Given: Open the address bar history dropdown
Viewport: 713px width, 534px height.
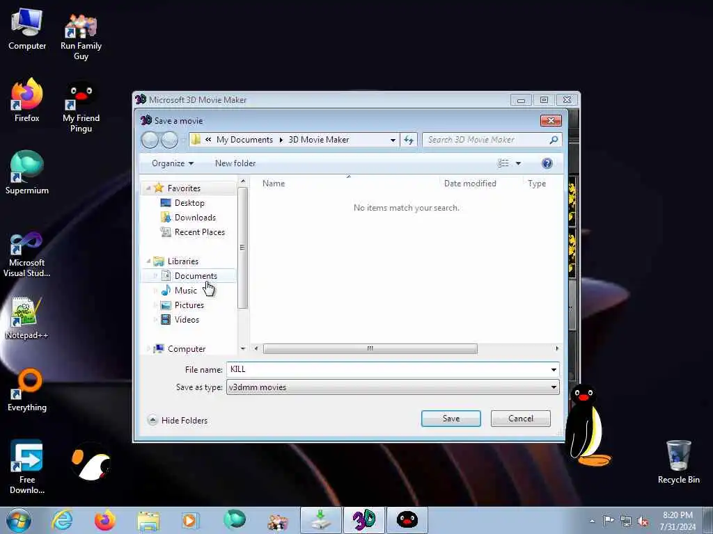Looking at the screenshot, I should pos(393,140).
